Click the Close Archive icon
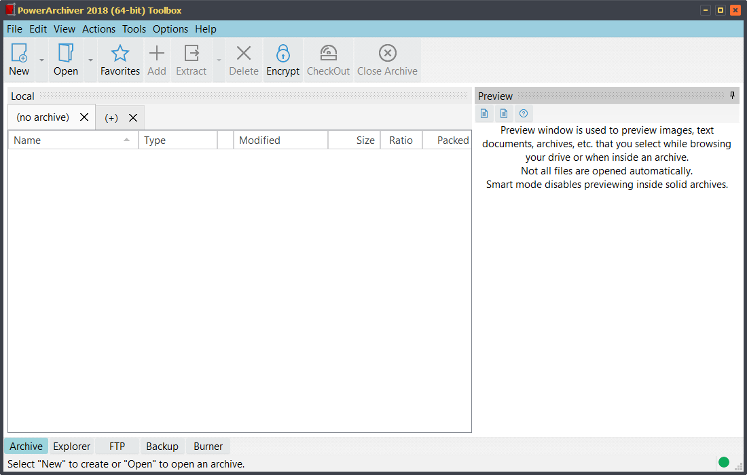 (x=387, y=54)
